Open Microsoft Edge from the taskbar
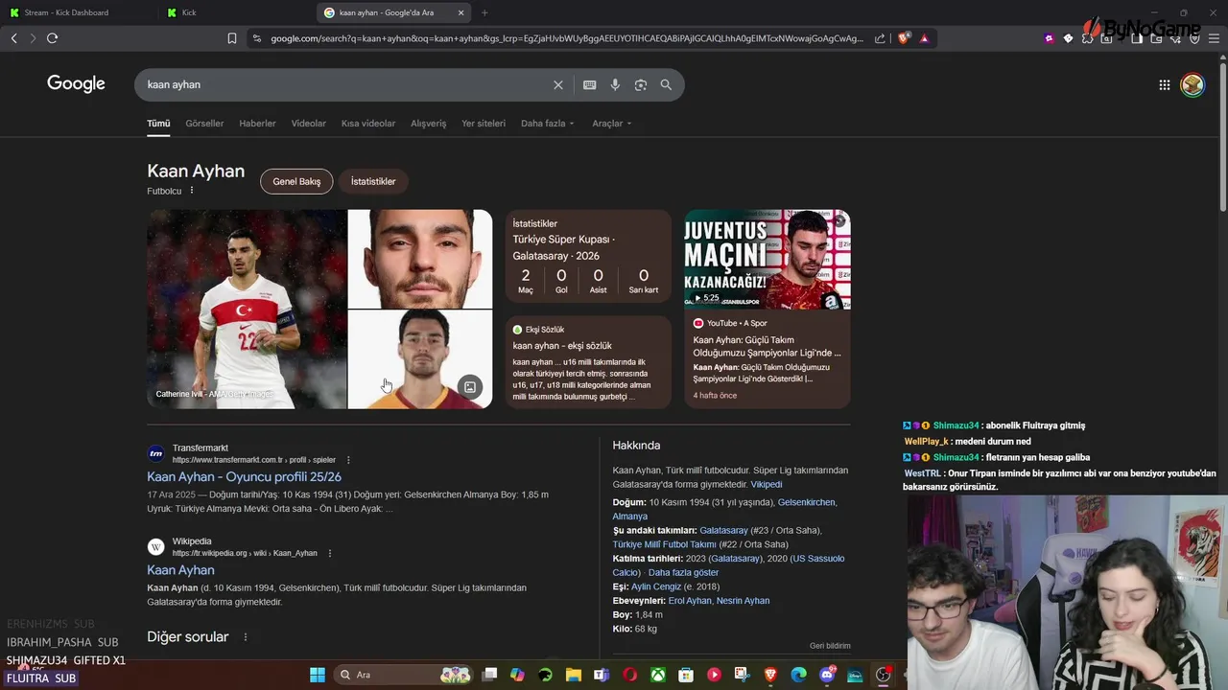The height and width of the screenshot is (690, 1228). tap(798, 675)
